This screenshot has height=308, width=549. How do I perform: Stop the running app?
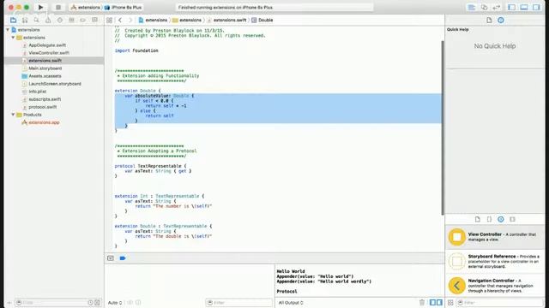click(58, 8)
